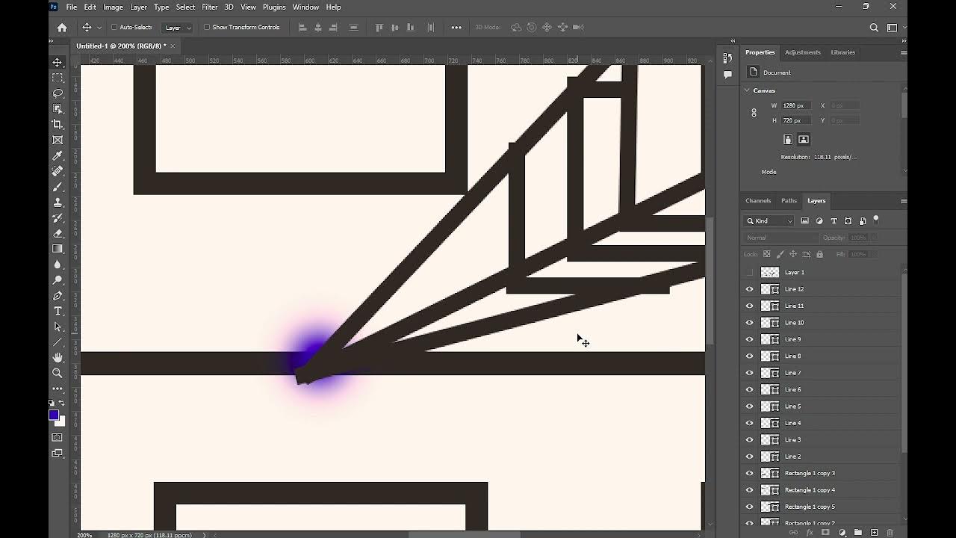Select the Spot Healing Brush tool

point(58,171)
